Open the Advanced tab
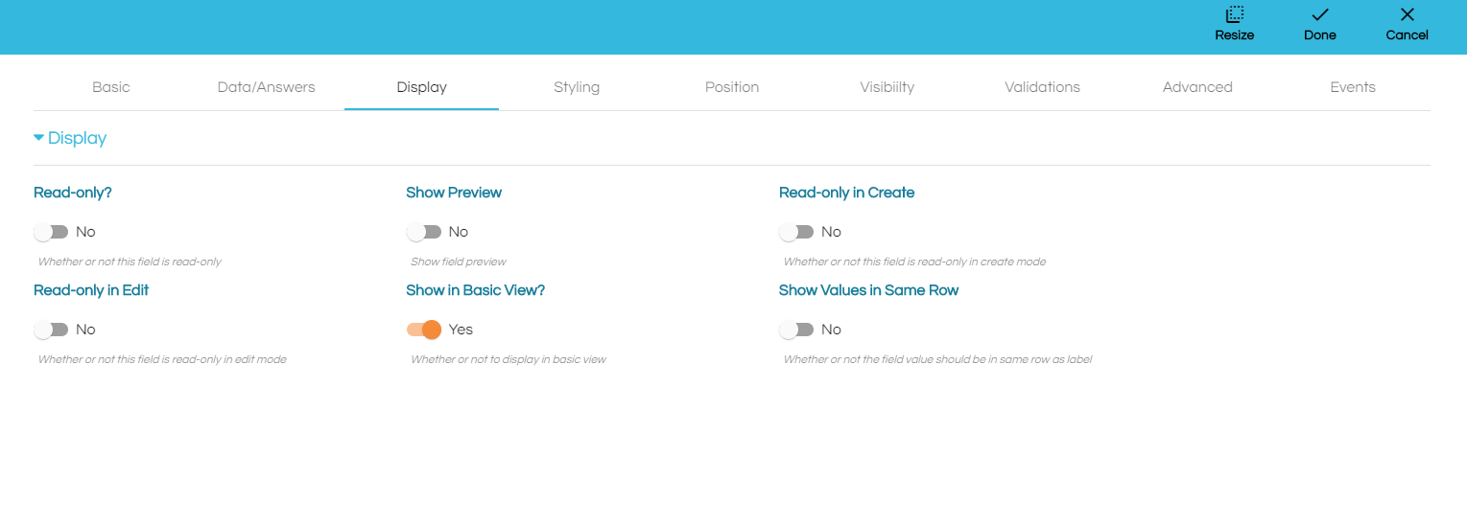This screenshot has width=1467, height=524. [1197, 87]
